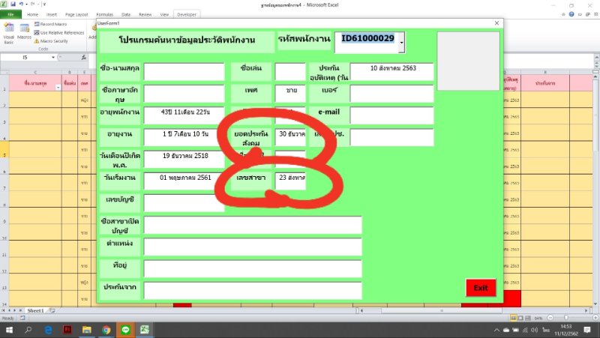The height and width of the screenshot is (338, 600).
Task: Toggle Use Relative References
Action: click(61, 32)
